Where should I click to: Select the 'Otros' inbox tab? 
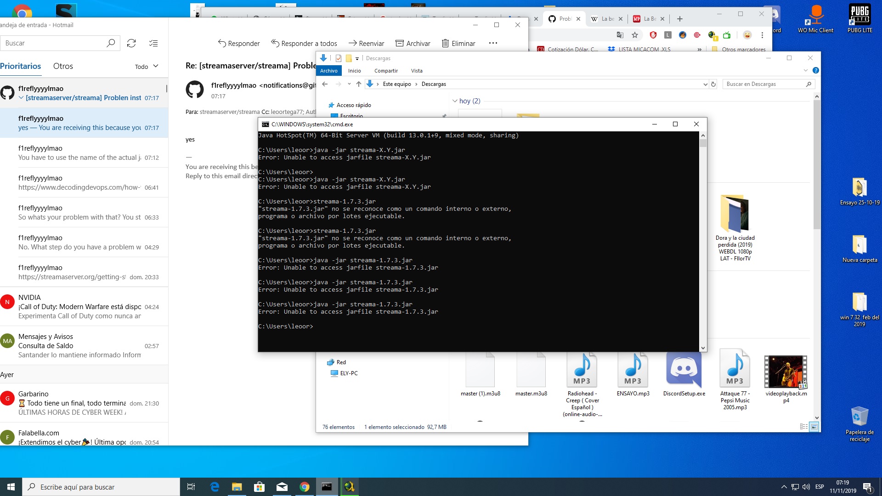63,66
